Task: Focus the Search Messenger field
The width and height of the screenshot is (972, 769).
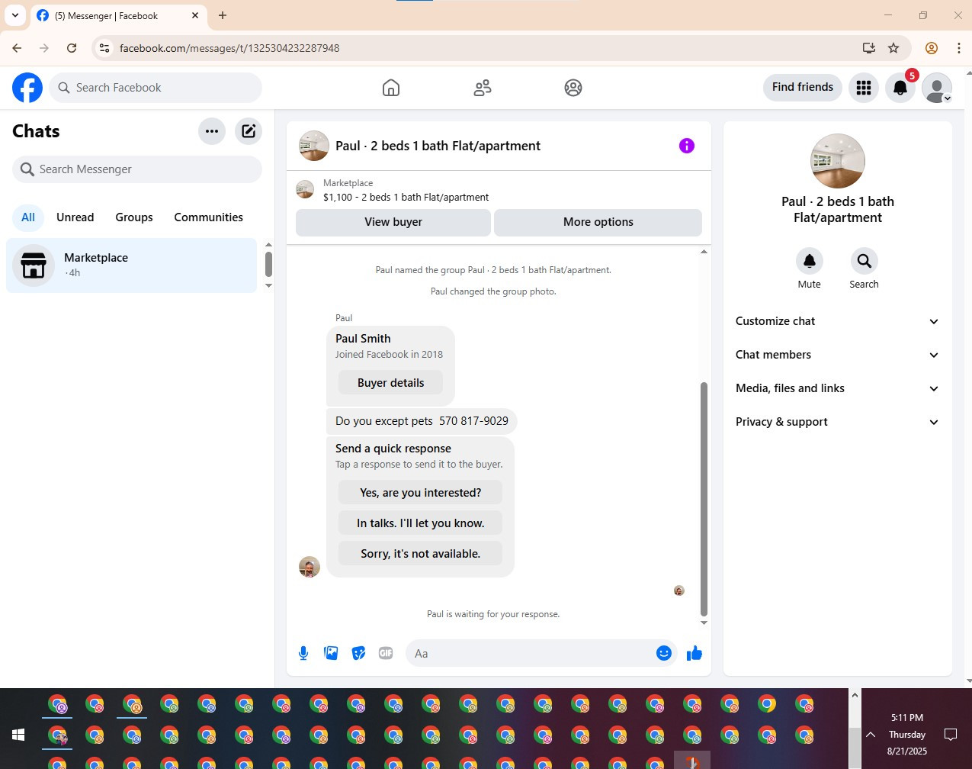Action: 137,169
